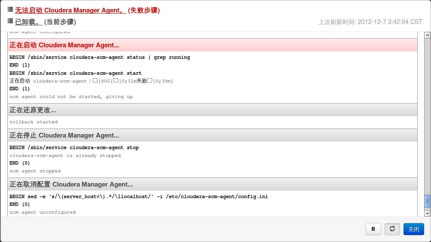Select the 正在还原更改 section header
This screenshot has width=431, height=242.
click(212, 110)
